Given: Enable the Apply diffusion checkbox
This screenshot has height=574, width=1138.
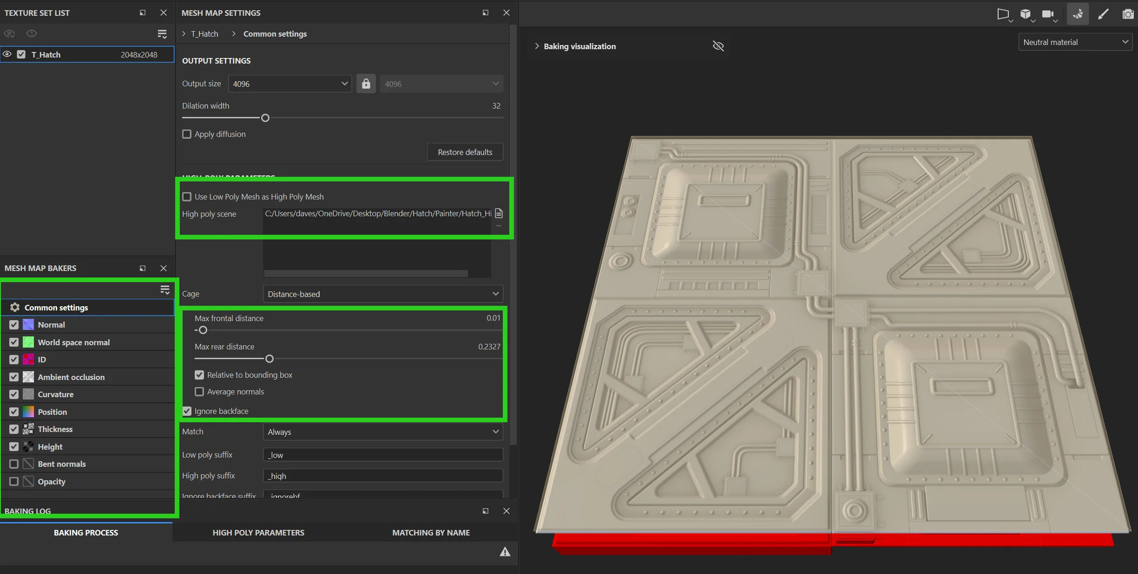Looking at the screenshot, I should tap(187, 134).
